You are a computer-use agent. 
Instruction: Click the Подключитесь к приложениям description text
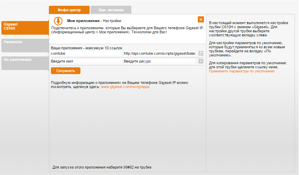pos(127,30)
